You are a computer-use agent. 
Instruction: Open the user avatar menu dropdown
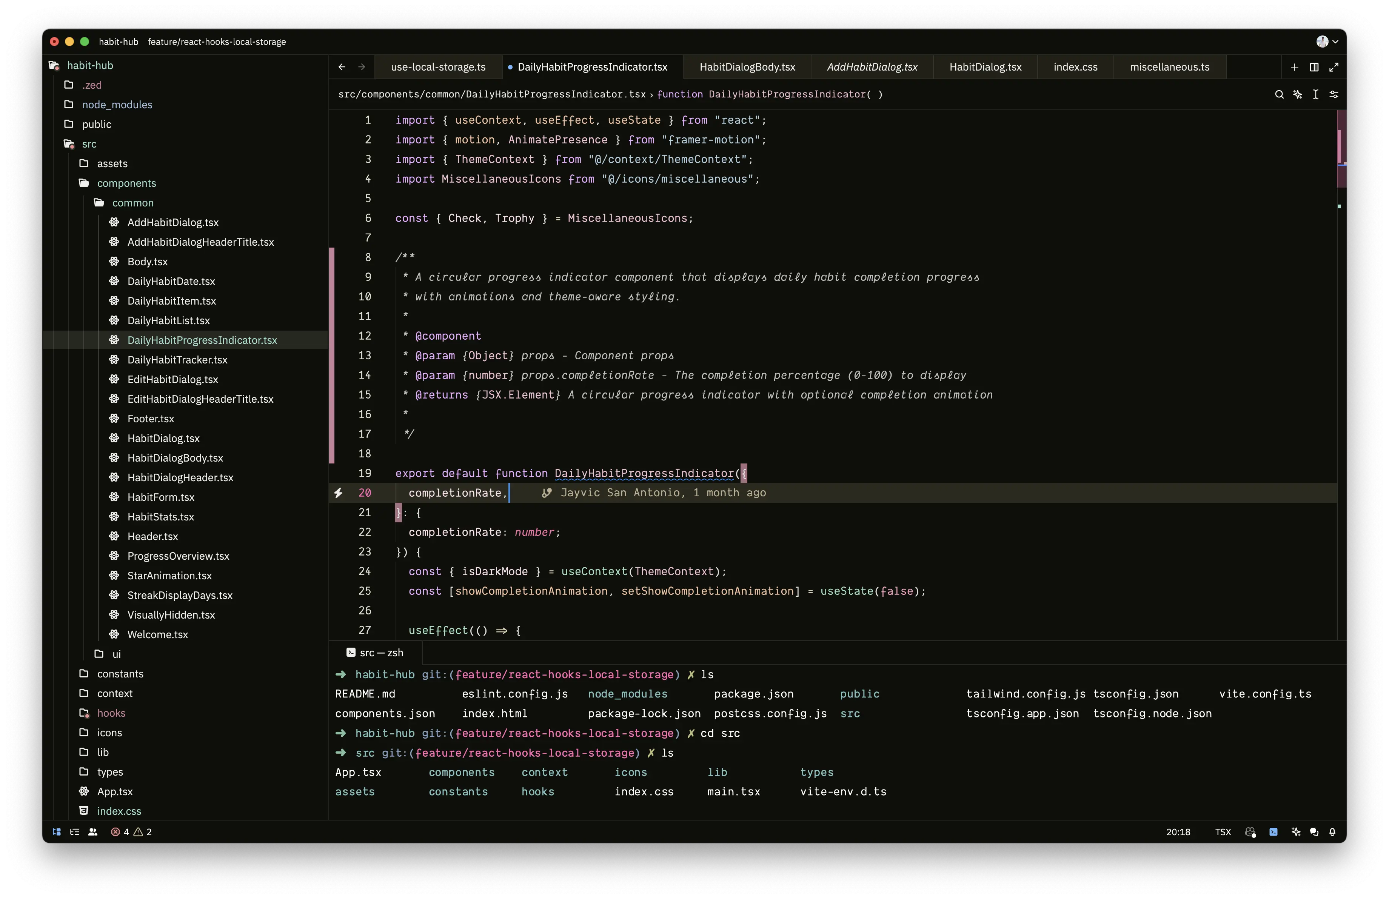[x=1327, y=42]
